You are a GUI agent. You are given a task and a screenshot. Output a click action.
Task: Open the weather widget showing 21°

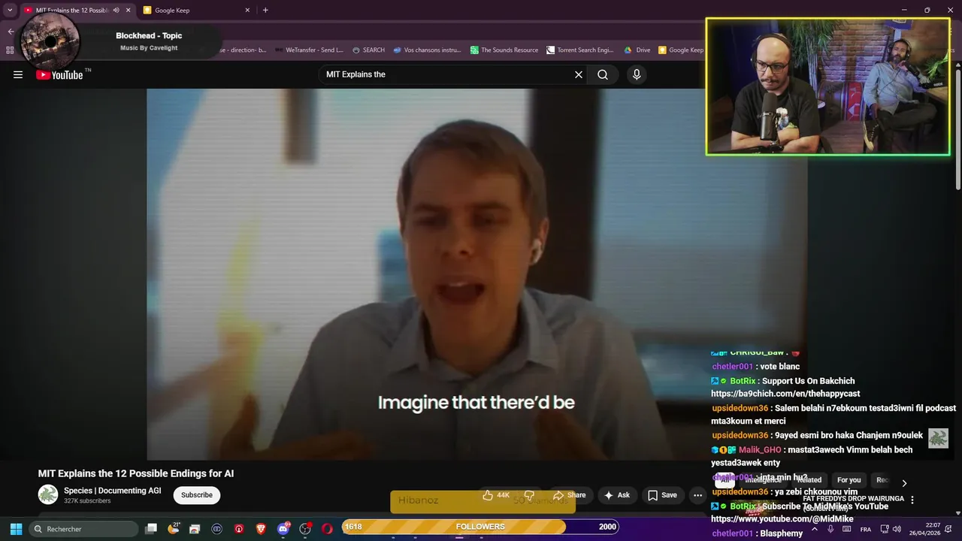point(174,529)
